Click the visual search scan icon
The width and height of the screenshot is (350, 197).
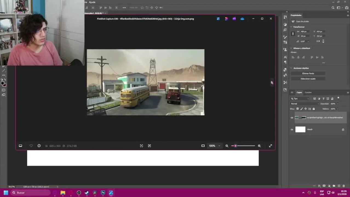(x=141, y=146)
